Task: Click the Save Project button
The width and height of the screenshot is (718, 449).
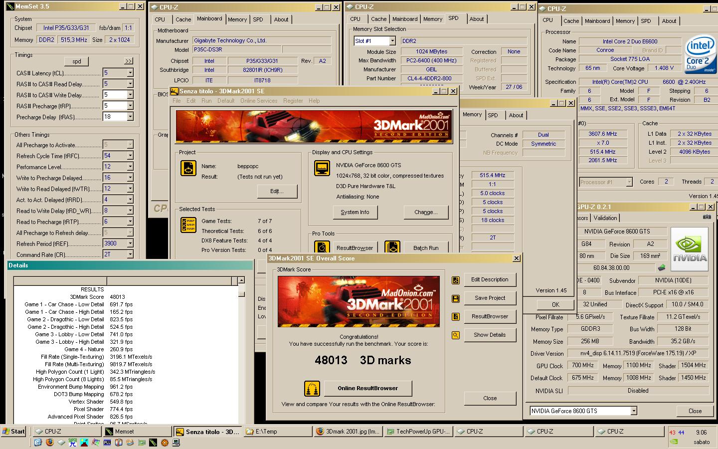Action: pos(490,298)
